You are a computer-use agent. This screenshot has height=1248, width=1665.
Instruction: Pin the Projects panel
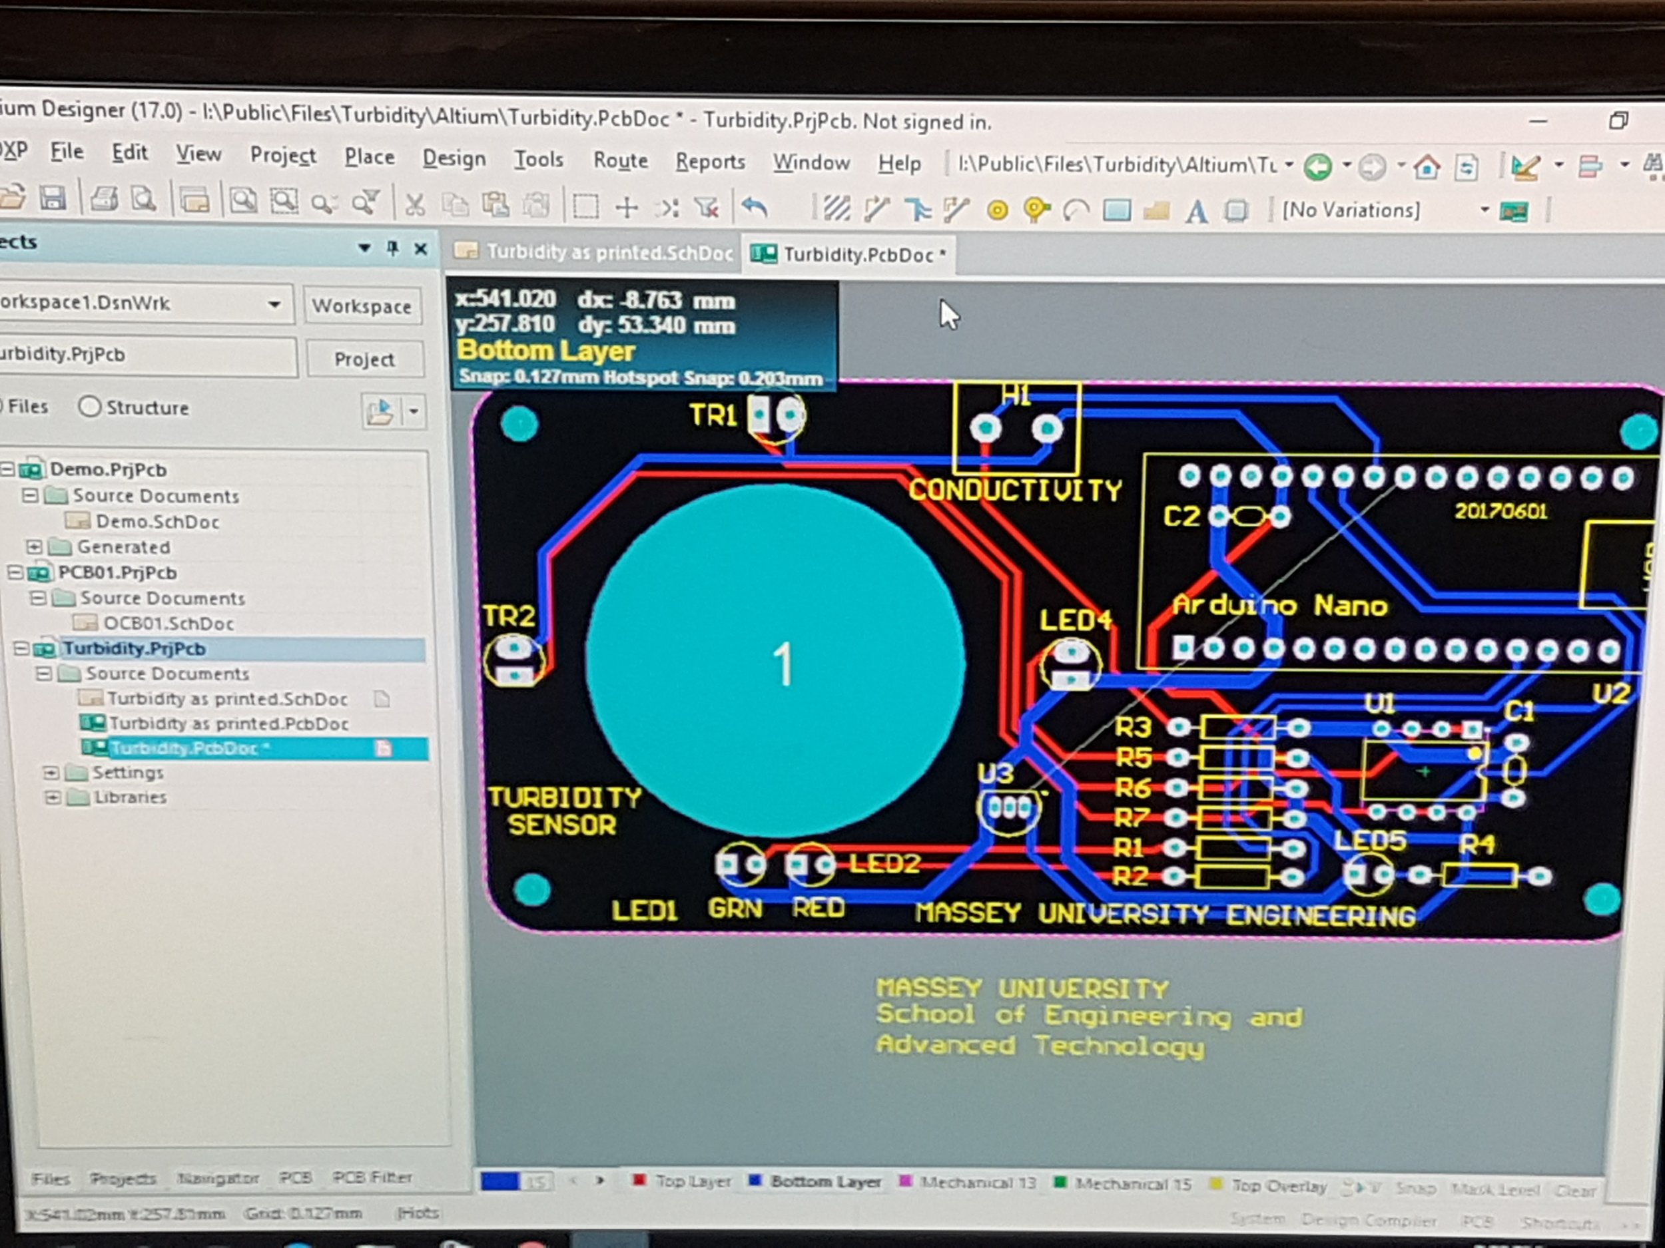[392, 248]
